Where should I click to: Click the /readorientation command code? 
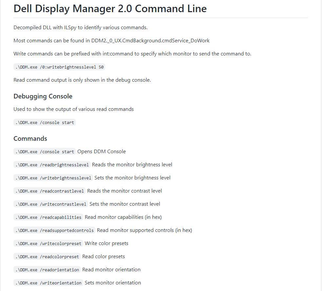tap(47, 270)
